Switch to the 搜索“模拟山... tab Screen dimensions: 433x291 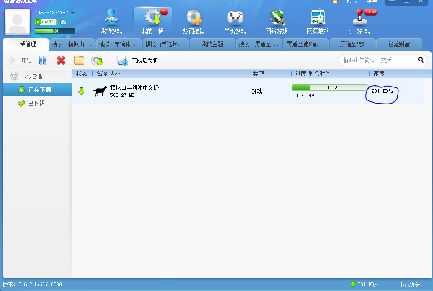tap(72, 44)
